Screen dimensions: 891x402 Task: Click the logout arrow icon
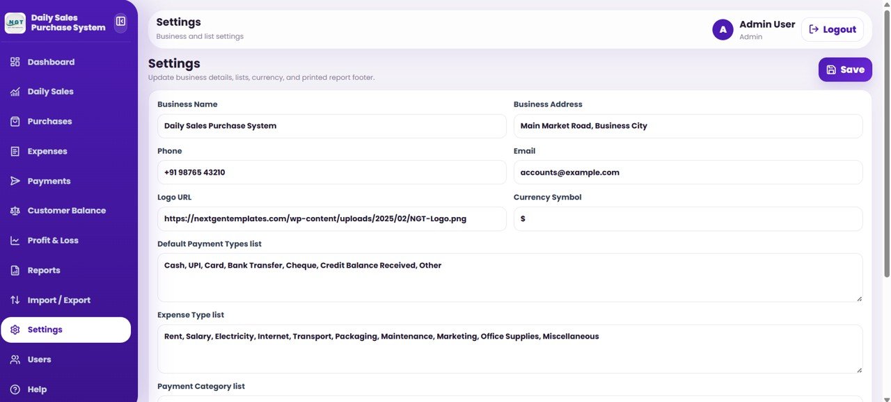[814, 29]
